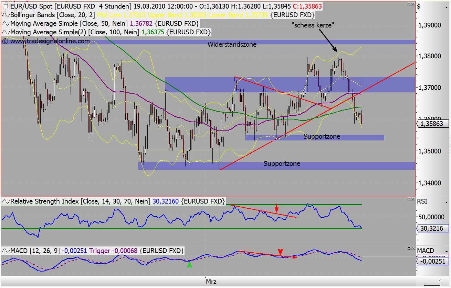Click the MACD axis title label

[x=426, y=251]
